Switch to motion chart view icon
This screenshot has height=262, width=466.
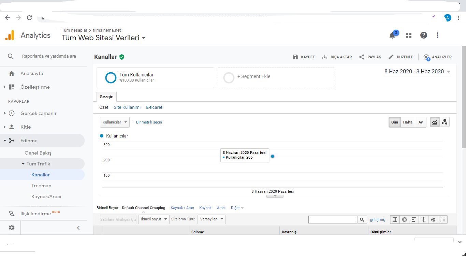click(445, 122)
